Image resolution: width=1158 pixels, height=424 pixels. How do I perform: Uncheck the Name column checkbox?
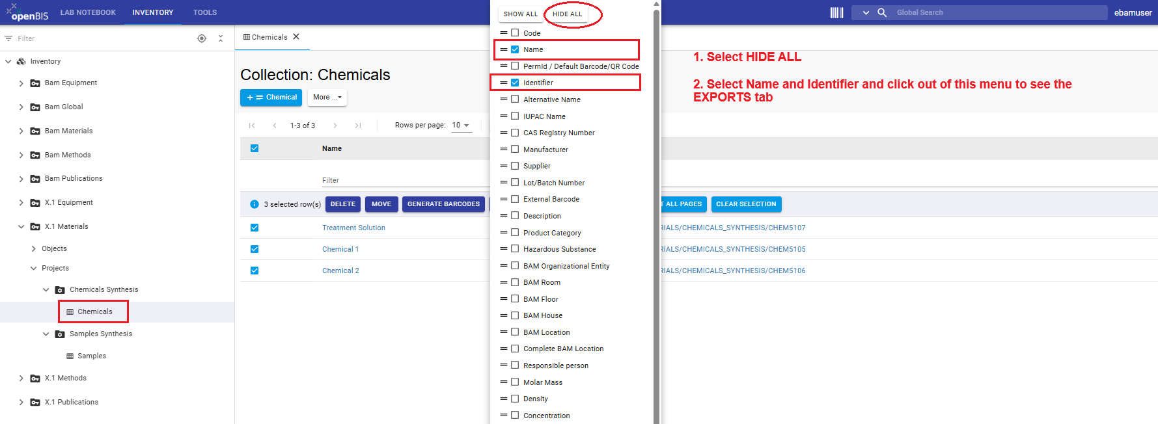point(515,49)
